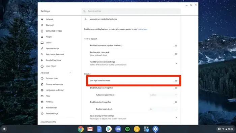Select Connected devices in the sidebar

54,31
